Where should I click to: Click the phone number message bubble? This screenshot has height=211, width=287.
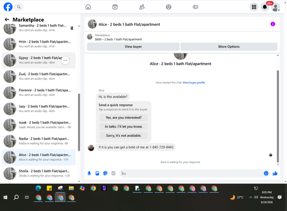pyautogui.click(x=136, y=147)
